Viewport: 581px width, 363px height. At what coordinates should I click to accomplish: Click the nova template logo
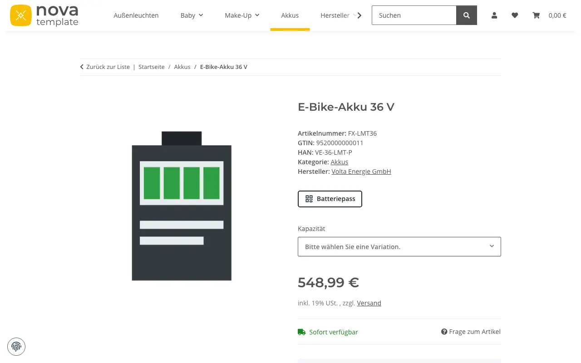coord(44,15)
